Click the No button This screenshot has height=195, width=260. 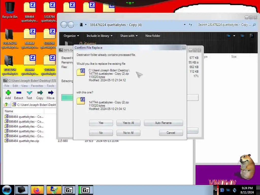tap(101, 133)
